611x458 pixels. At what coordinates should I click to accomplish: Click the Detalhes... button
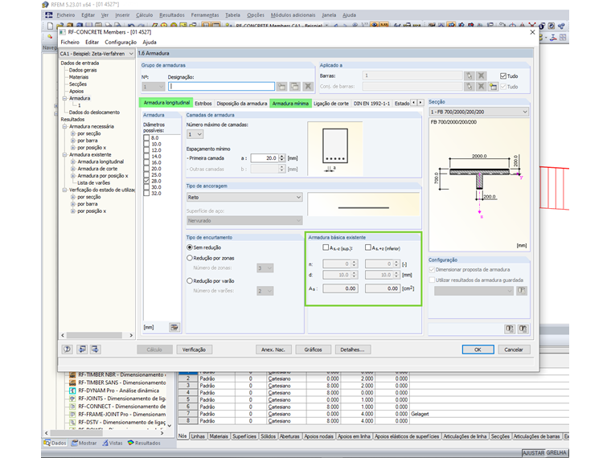(353, 350)
